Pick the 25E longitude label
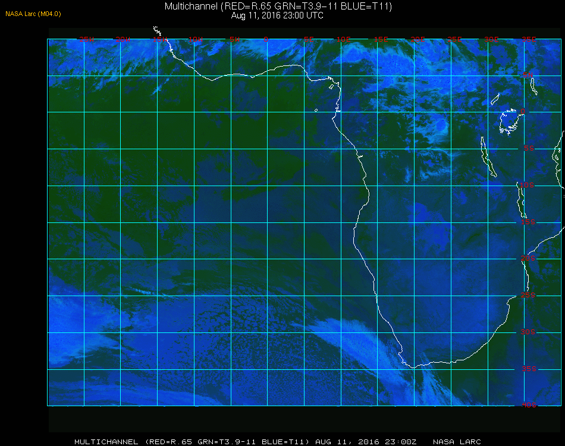 tap(455, 39)
